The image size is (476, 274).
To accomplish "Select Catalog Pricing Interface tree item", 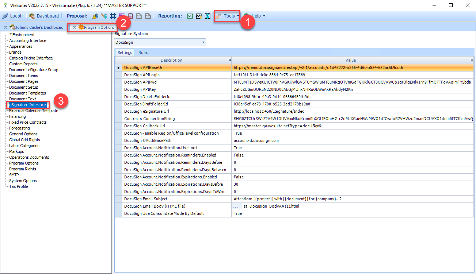I will [31, 58].
